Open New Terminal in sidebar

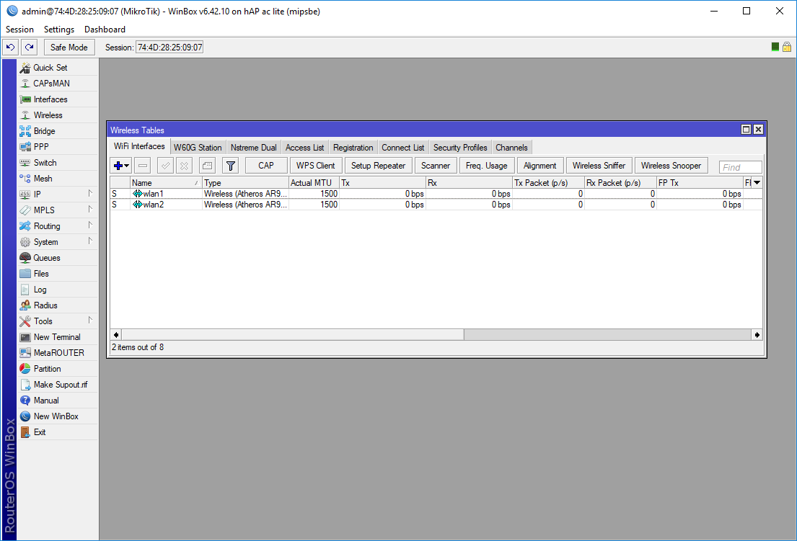(x=58, y=337)
